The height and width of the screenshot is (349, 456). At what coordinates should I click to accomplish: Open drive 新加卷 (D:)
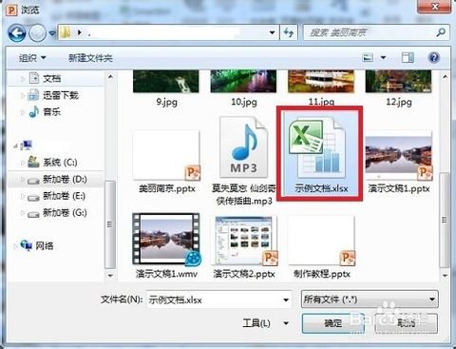tap(65, 180)
